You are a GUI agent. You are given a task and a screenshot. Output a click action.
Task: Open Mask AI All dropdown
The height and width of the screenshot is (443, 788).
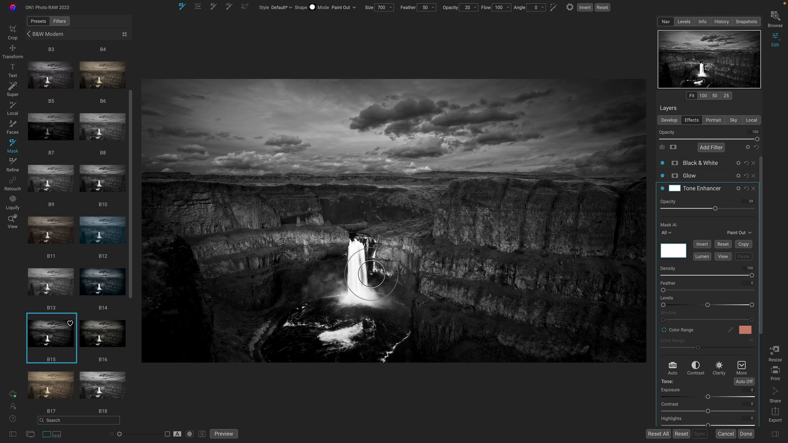(x=666, y=233)
